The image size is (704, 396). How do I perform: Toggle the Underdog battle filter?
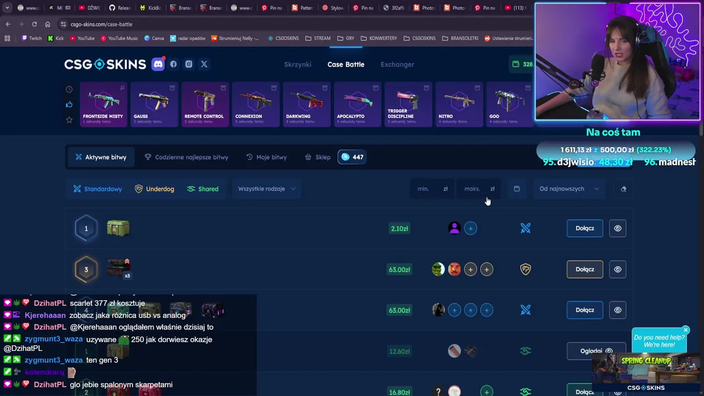coord(155,189)
